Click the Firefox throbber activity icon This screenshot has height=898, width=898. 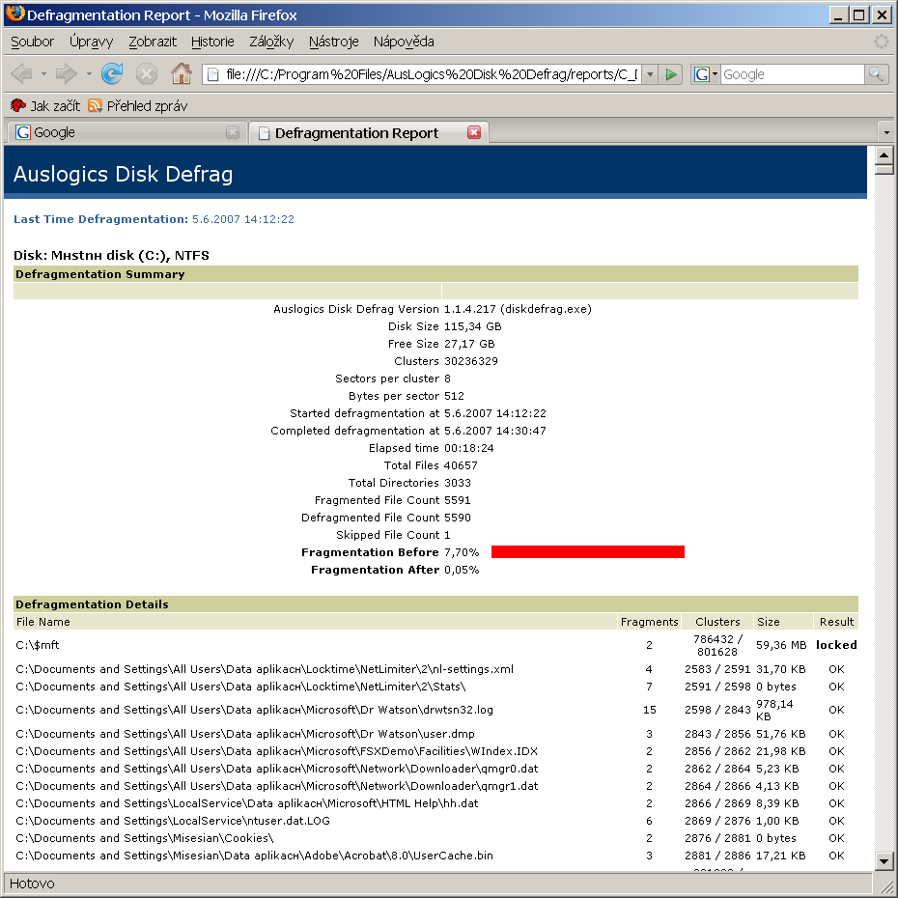881,42
